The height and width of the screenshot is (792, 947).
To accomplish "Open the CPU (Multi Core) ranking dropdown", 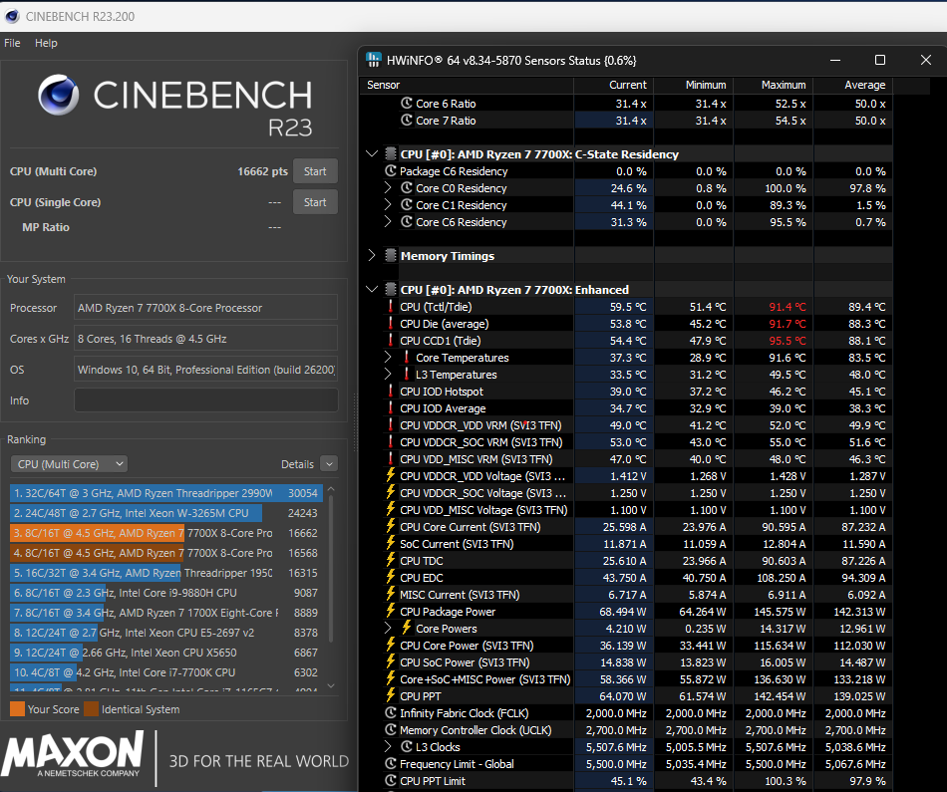I will pyautogui.click(x=69, y=463).
